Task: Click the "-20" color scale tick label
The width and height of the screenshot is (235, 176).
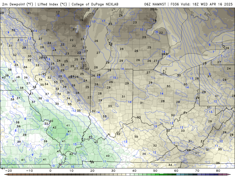Action: pyautogui.click(x=9, y=171)
